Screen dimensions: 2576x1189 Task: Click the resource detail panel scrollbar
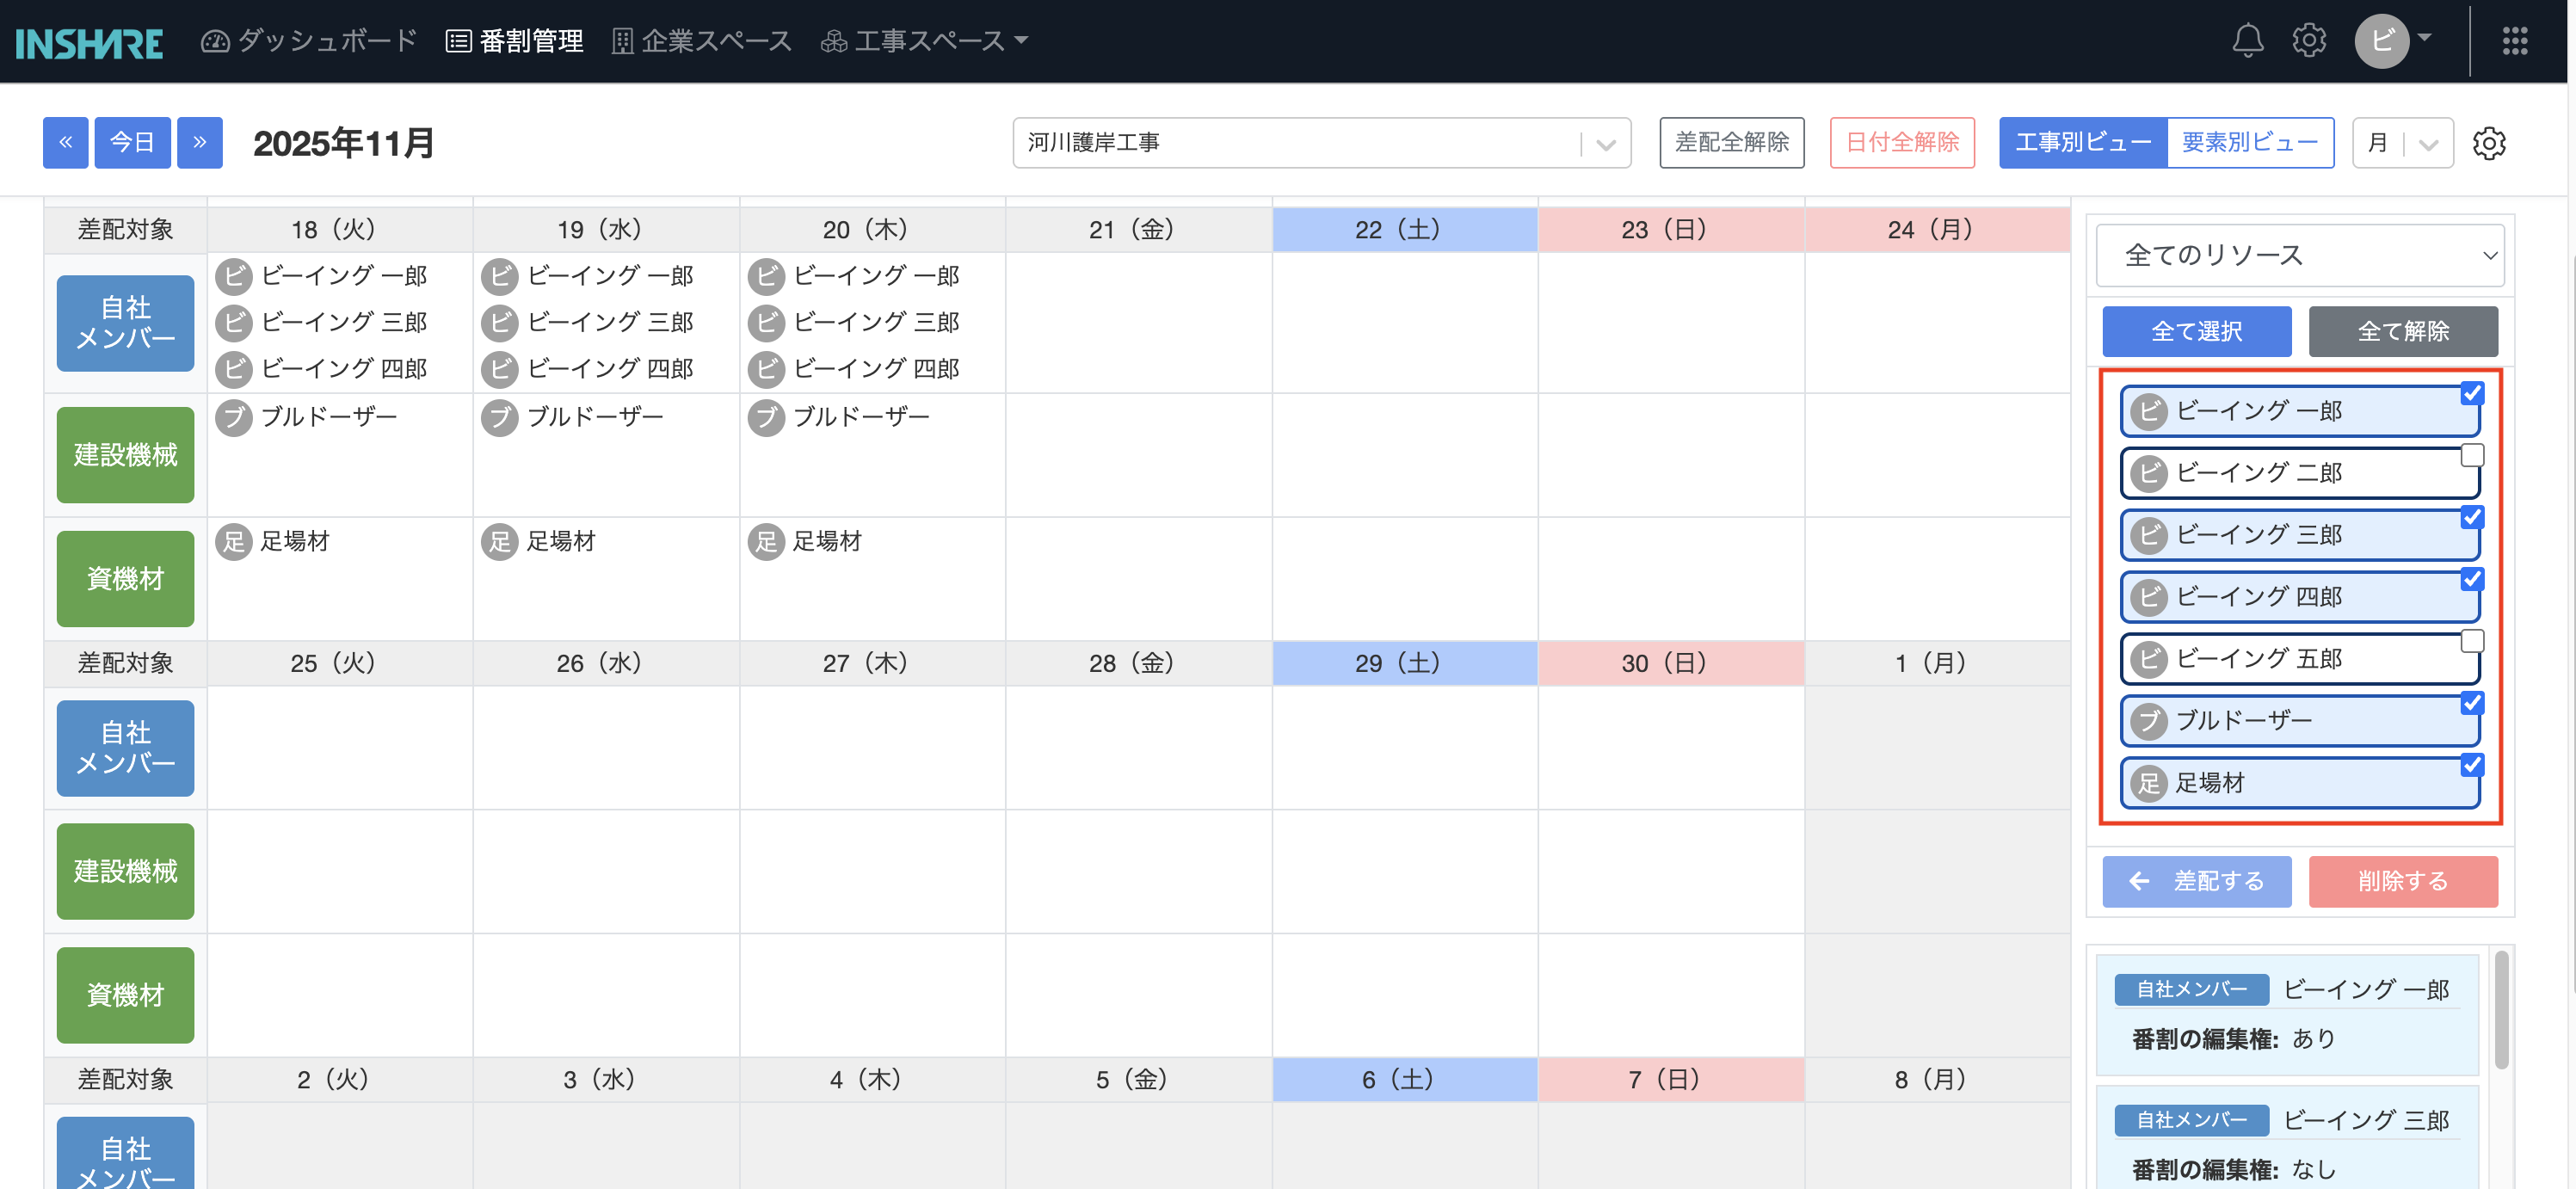(x=2502, y=1010)
